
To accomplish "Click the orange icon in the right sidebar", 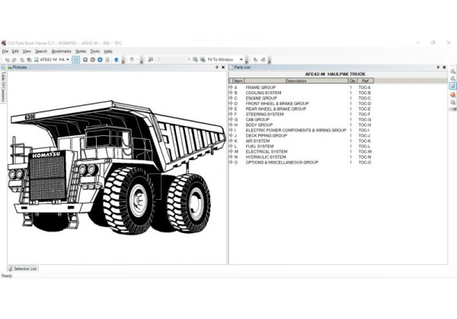I will [452, 94].
